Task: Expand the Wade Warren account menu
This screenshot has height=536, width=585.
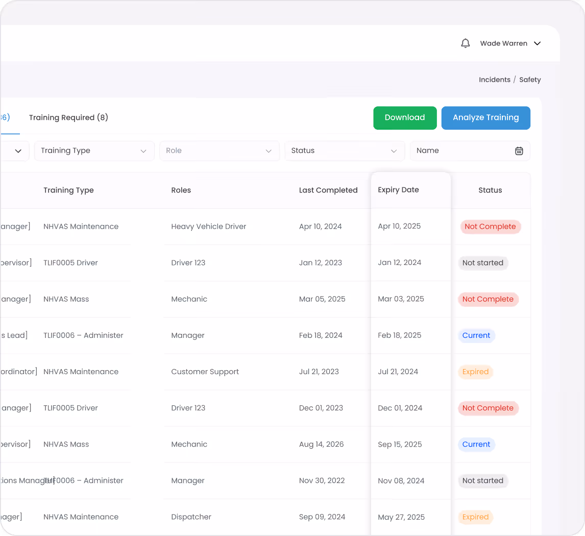Action: 510,43
